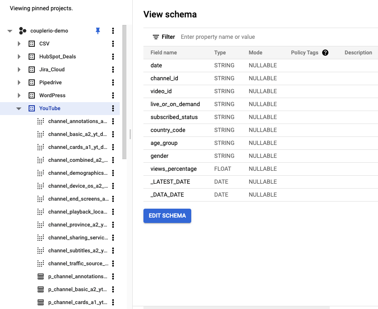This screenshot has width=378, height=309.
Task: Open actions menu for channel_province_a2 view
Action: click(x=113, y=225)
